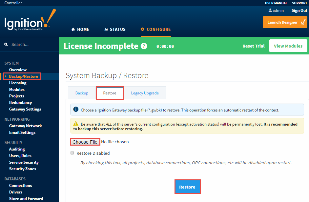The height and width of the screenshot is (202, 309).
Task: Switch to the Backup tab
Action: click(x=81, y=93)
